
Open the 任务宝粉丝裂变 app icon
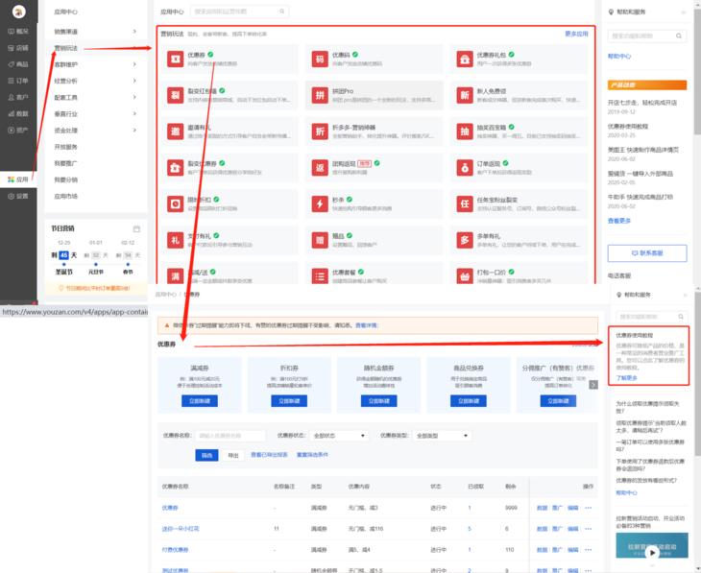(x=465, y=203)
